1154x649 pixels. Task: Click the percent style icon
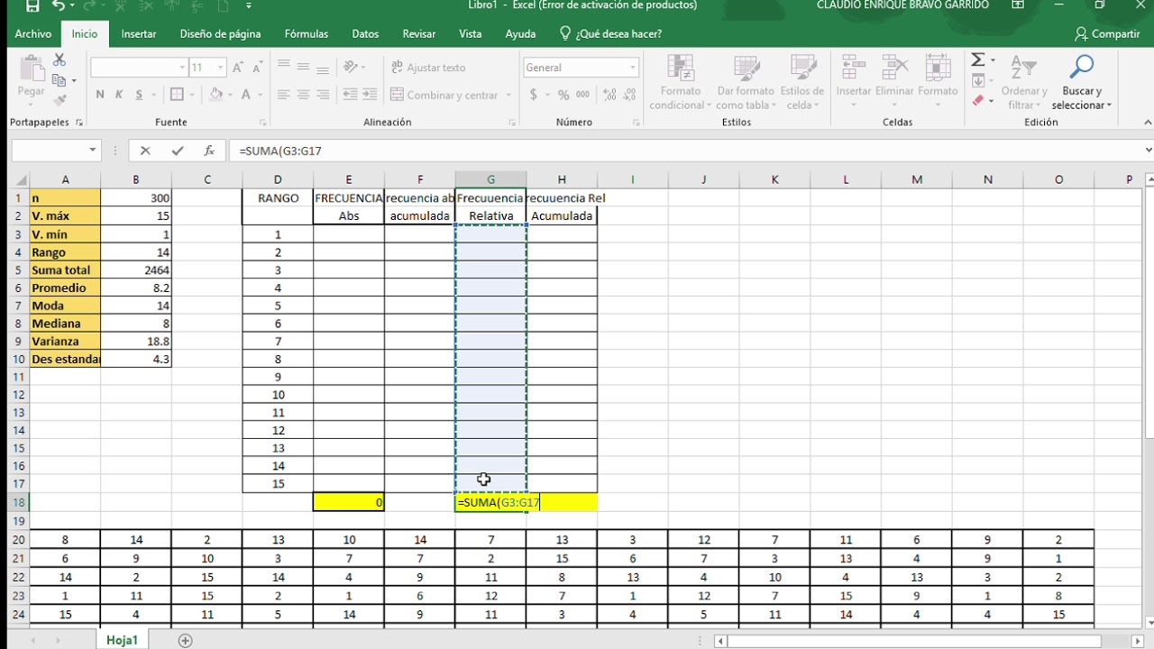point(563,95)
